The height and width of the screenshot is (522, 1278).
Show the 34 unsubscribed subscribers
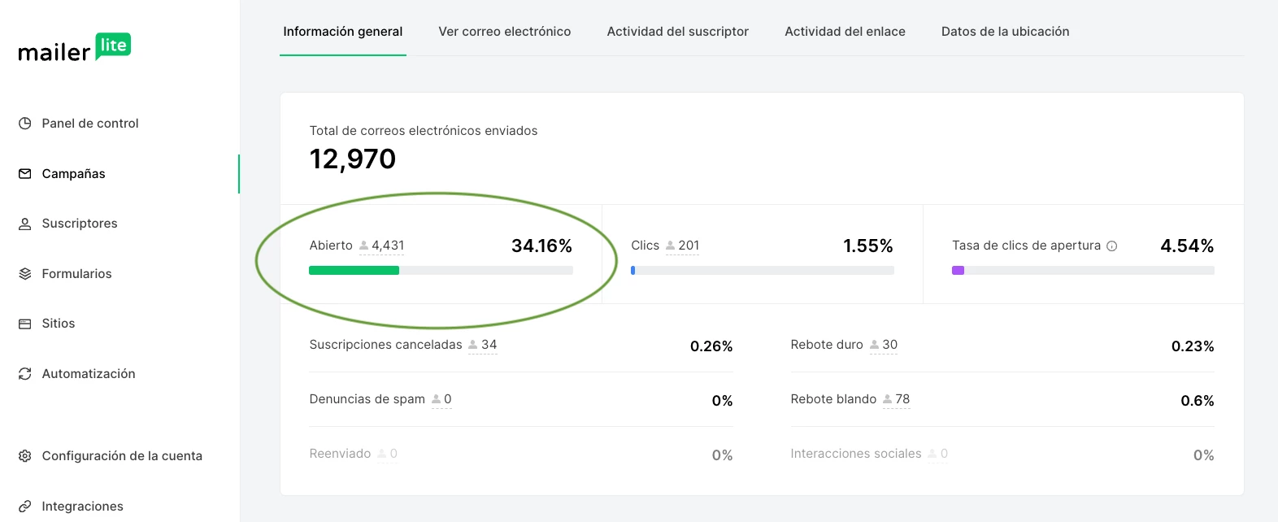[483, 345]
